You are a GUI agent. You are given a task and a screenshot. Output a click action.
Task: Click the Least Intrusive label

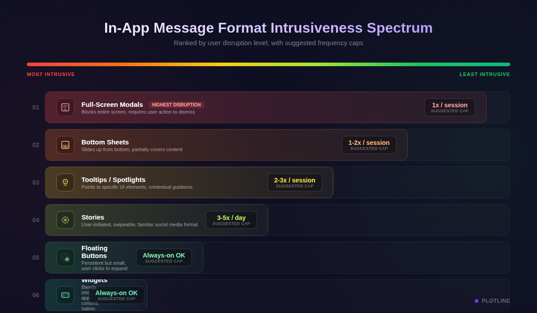(485, 74)
